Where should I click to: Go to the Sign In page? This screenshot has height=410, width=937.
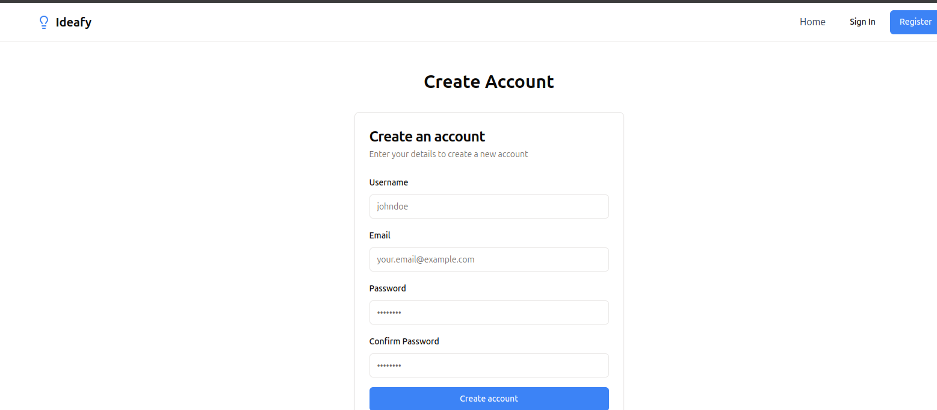point(862,22)
